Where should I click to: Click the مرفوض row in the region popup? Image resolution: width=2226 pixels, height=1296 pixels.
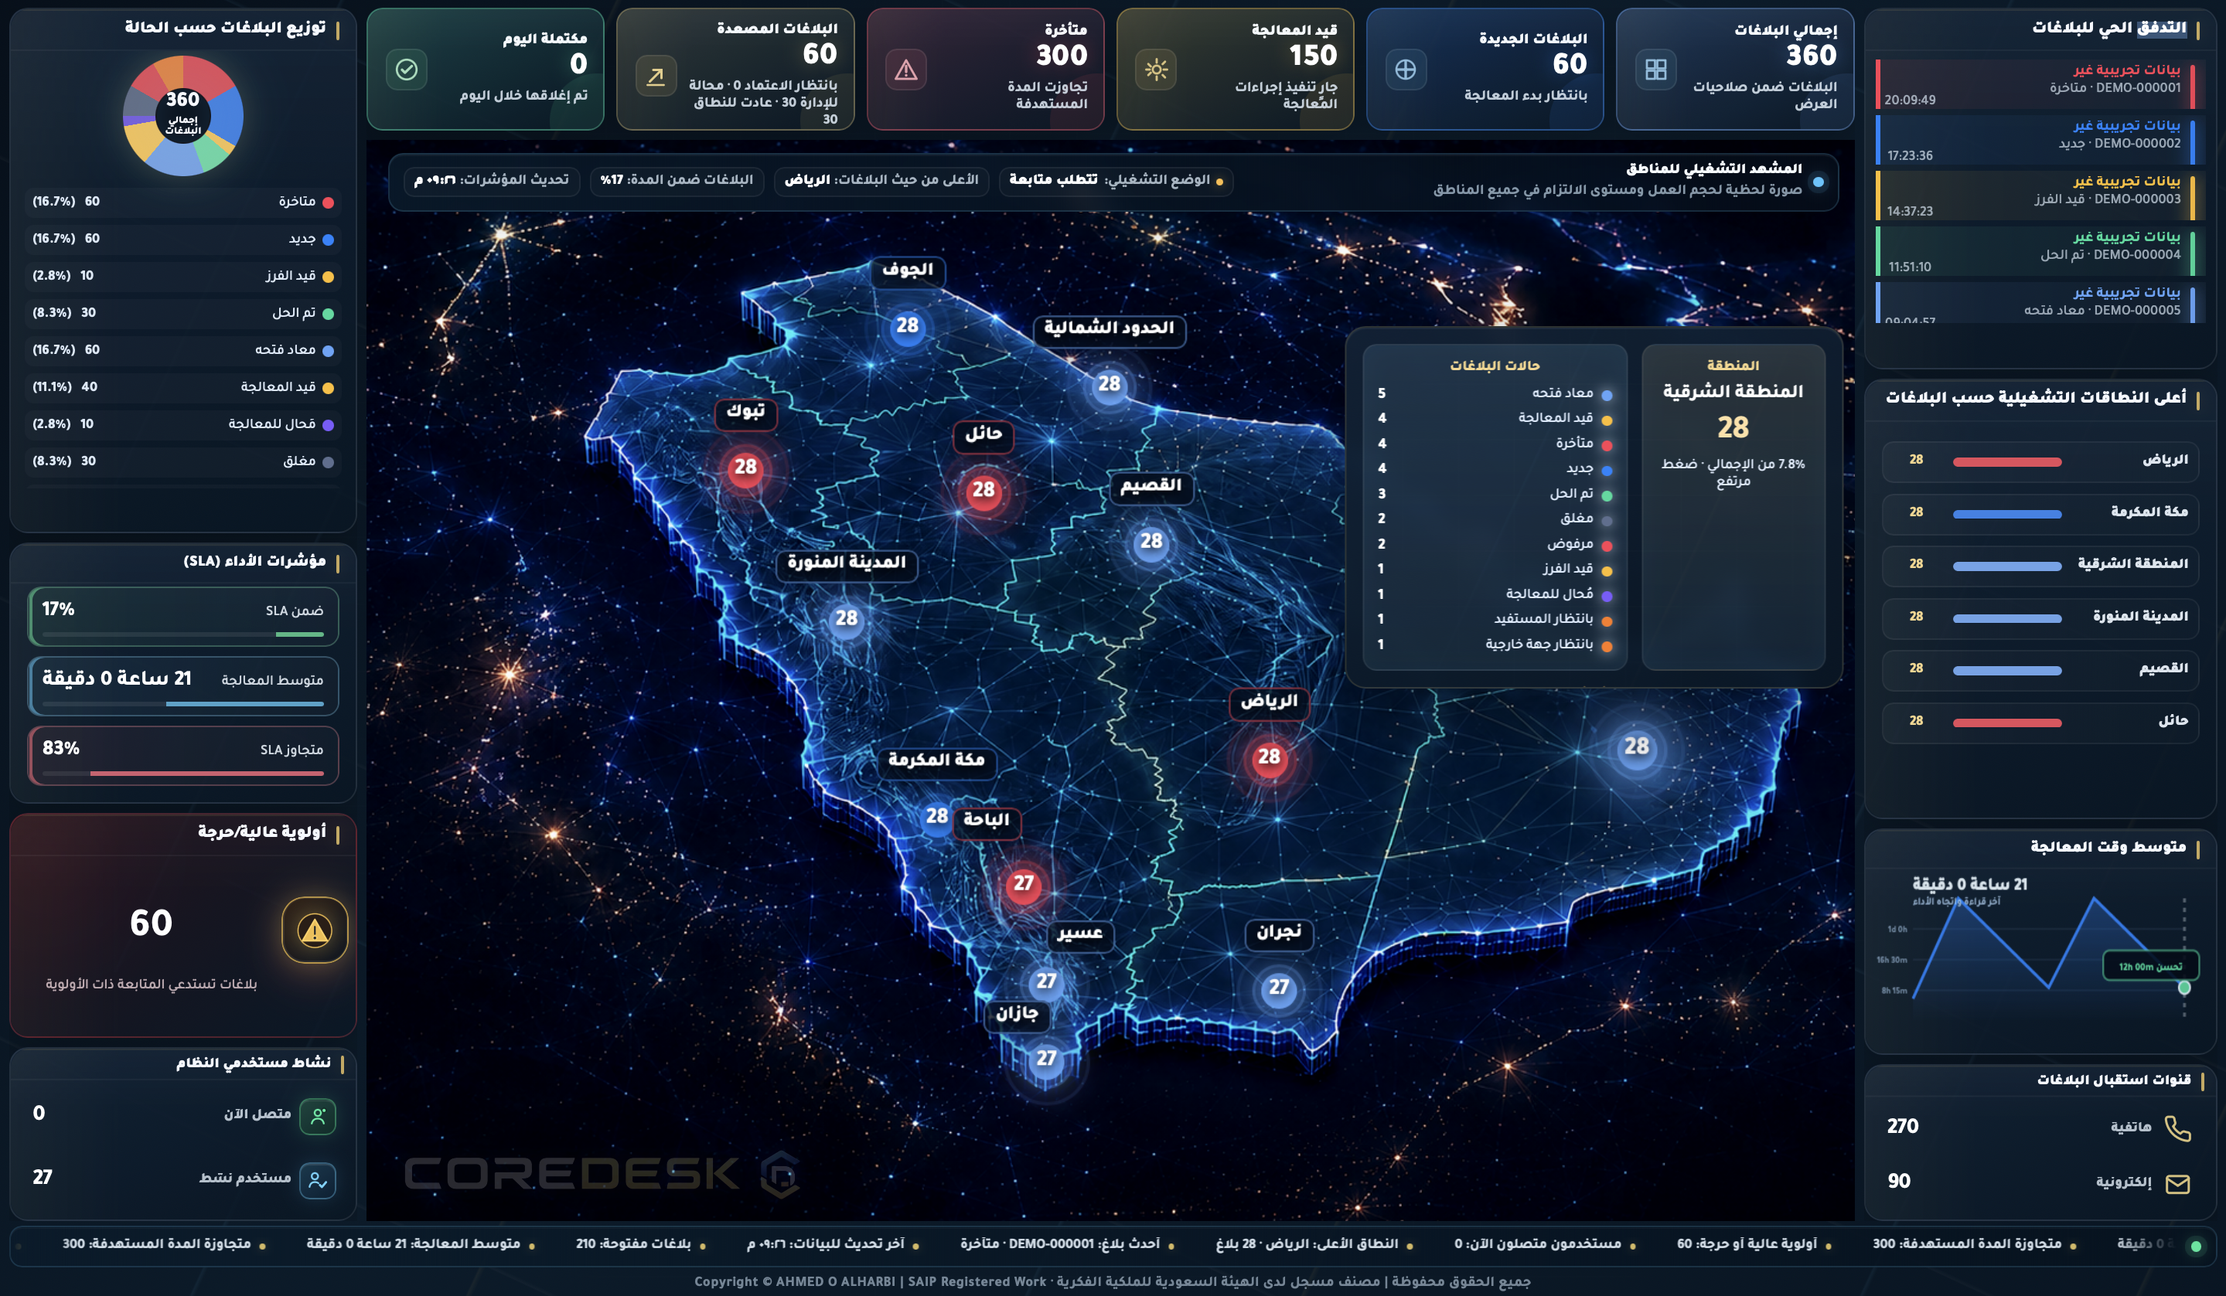[x=1495, y=545]
